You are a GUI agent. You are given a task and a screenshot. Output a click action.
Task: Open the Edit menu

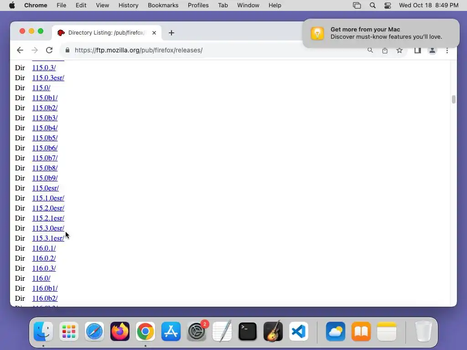pos(81,5)
